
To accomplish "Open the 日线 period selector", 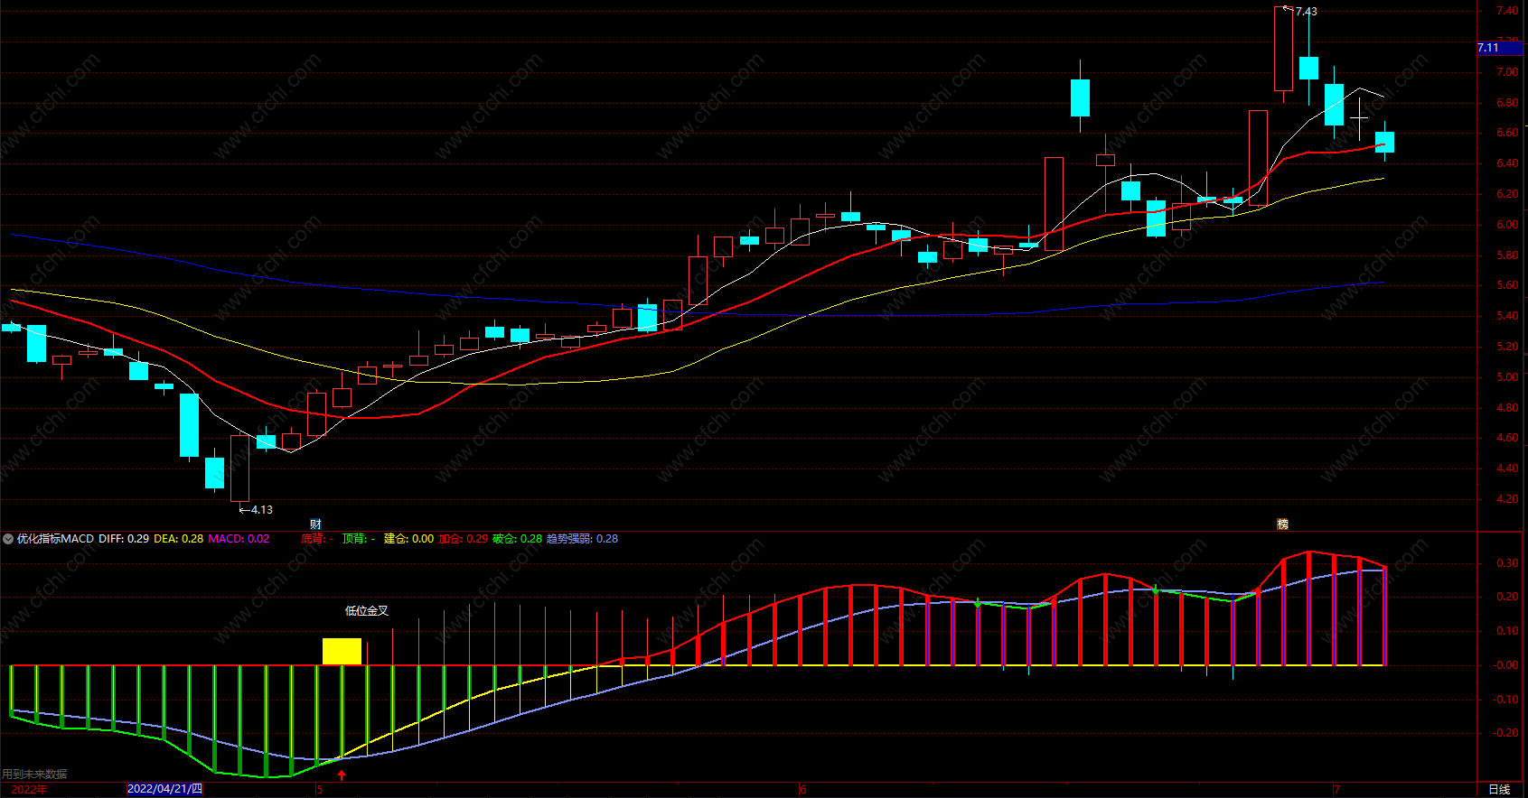I will pos(1499,790).
